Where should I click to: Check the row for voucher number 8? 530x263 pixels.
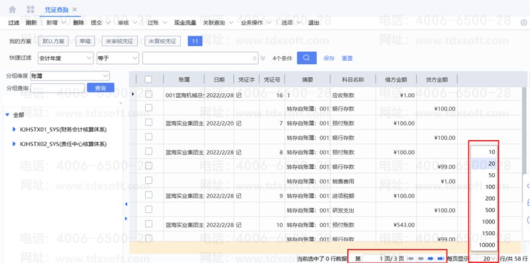(x=148, y=151)
